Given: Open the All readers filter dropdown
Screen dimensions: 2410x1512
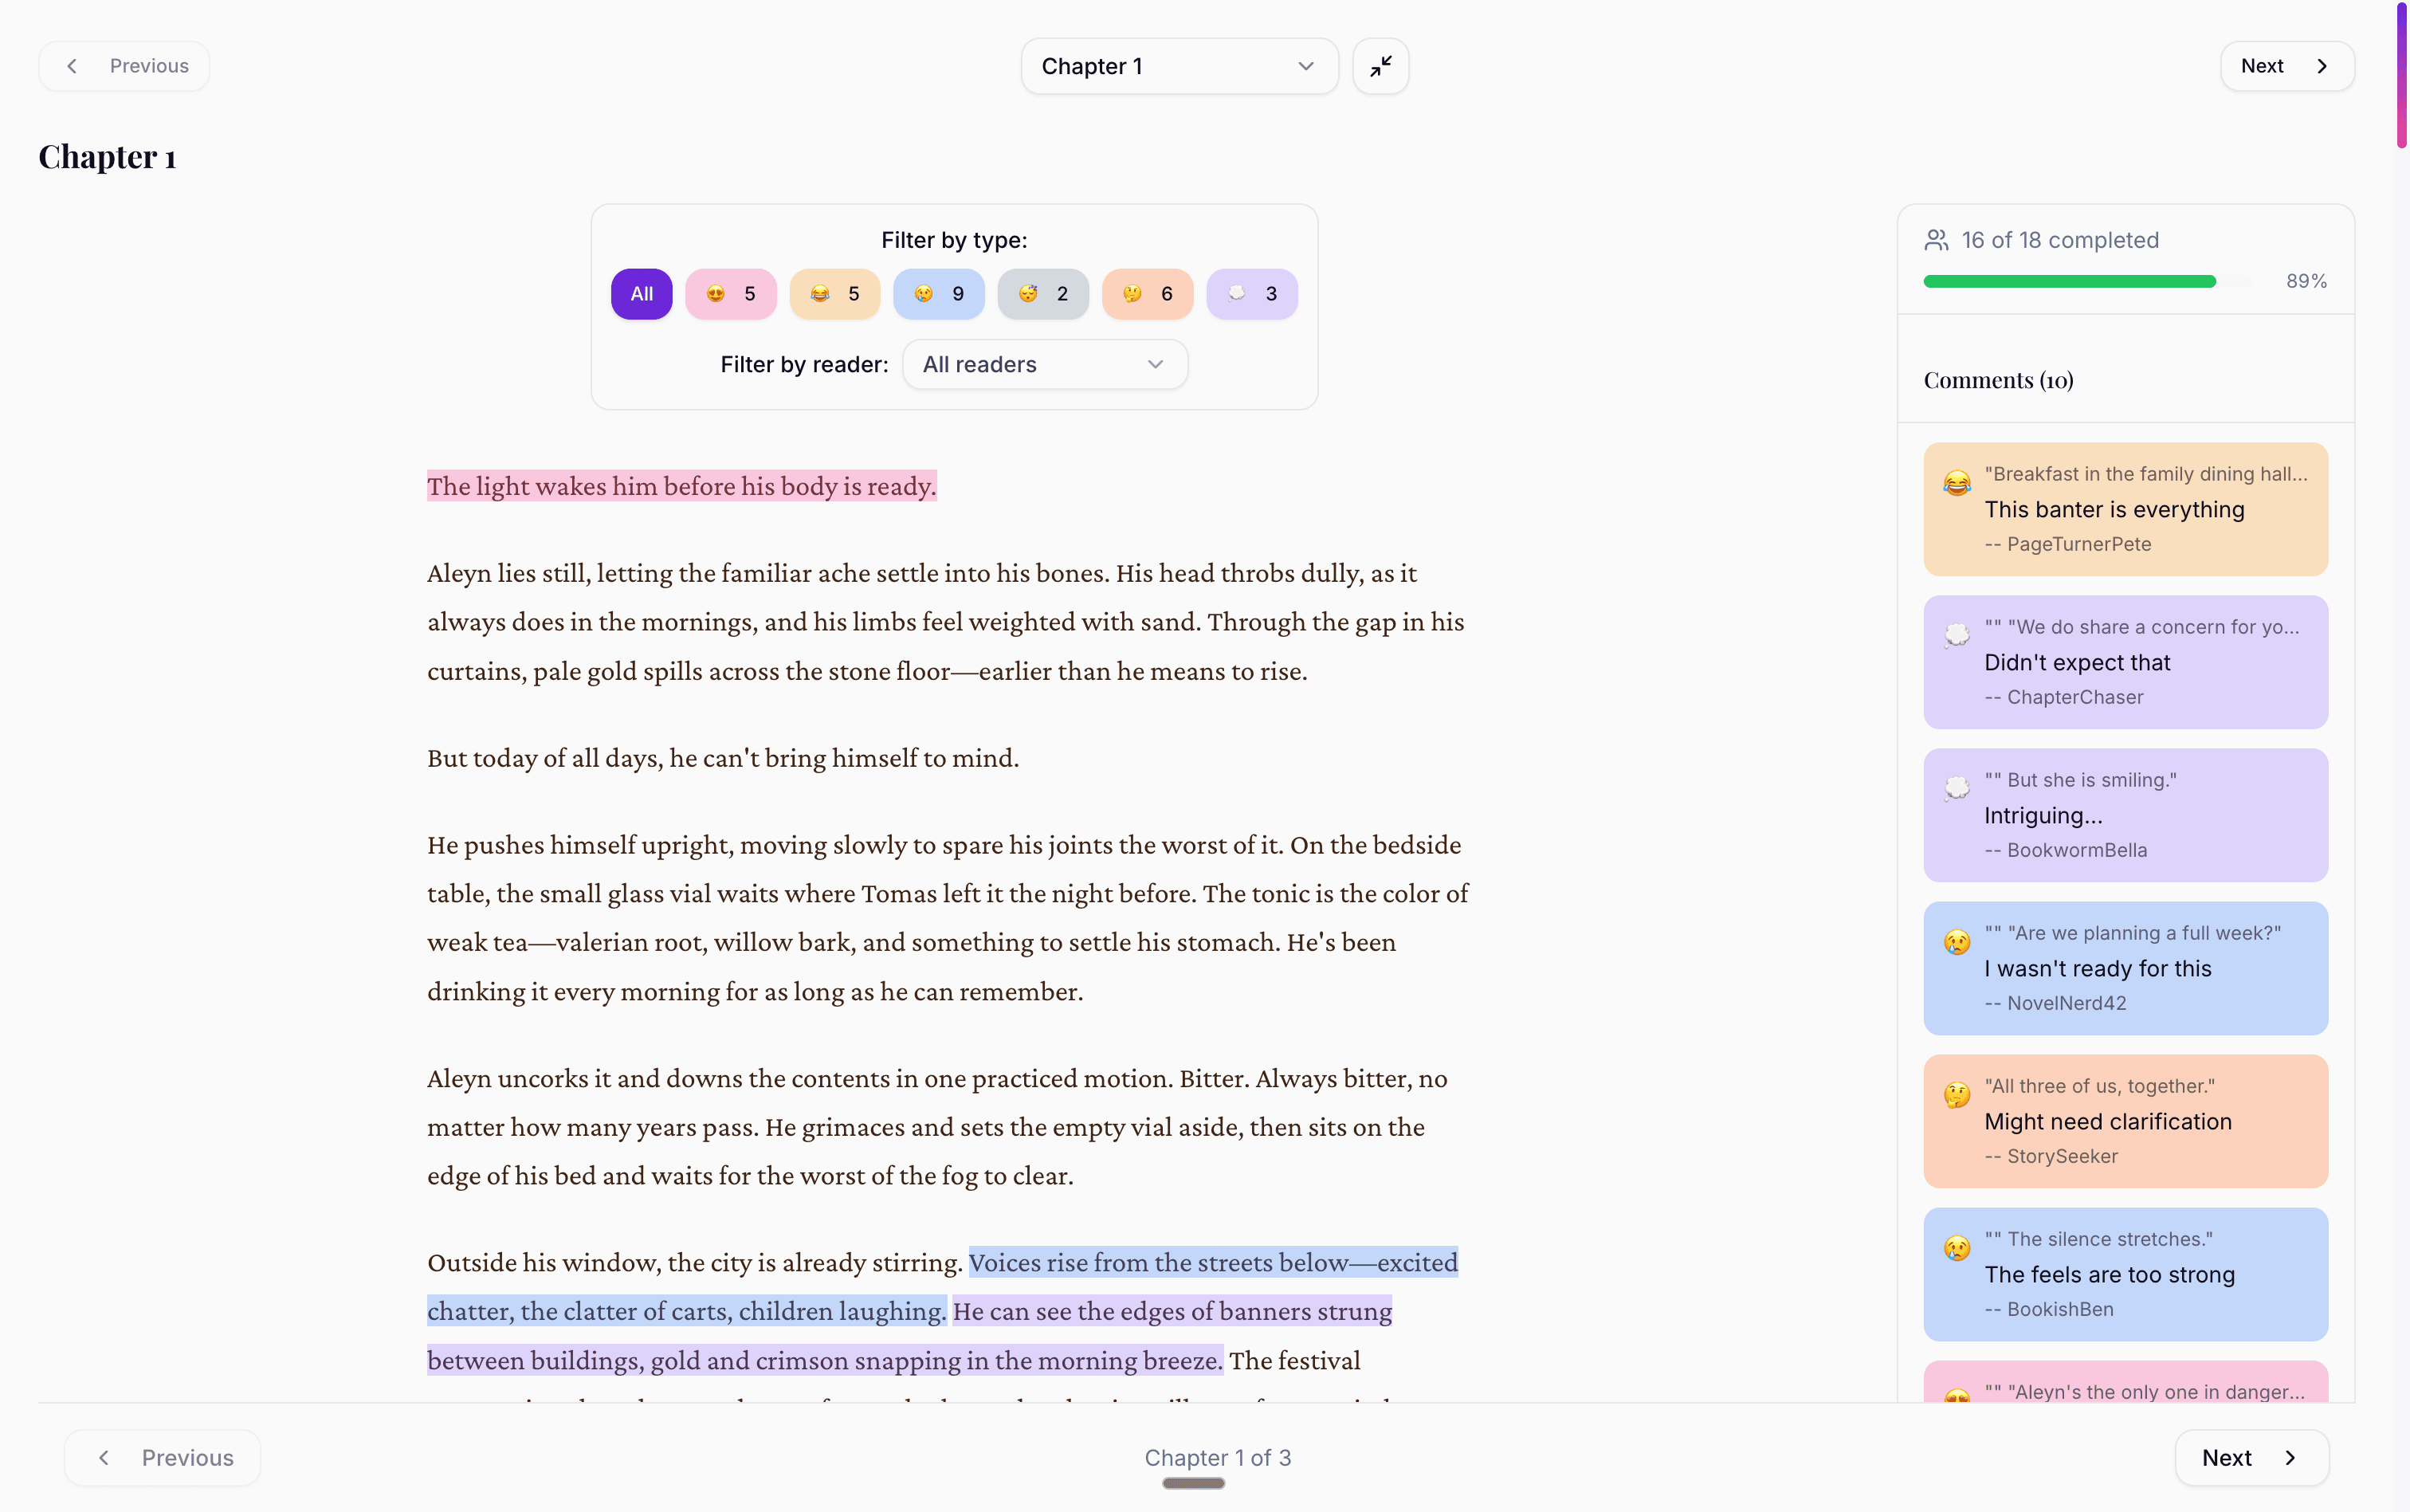Looking at the screenshot, I should point(1042,364).
